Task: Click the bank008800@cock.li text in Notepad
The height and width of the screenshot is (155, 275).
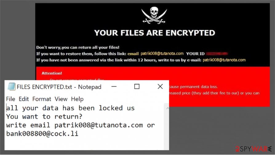Action: (x=42, y=134)
